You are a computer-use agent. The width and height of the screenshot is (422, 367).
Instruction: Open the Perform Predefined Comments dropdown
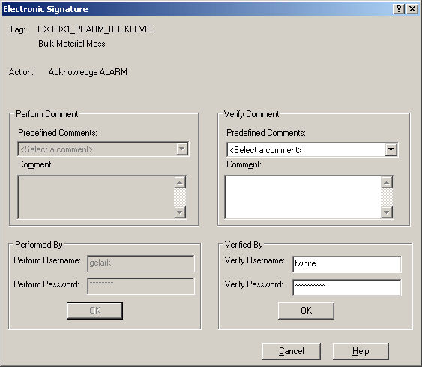(x=182, y=149)
